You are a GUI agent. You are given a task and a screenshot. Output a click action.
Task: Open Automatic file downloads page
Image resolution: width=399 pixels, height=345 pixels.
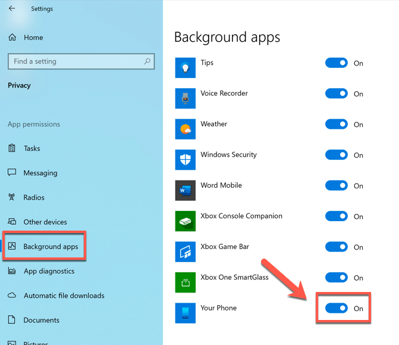[x=64, y=296]
